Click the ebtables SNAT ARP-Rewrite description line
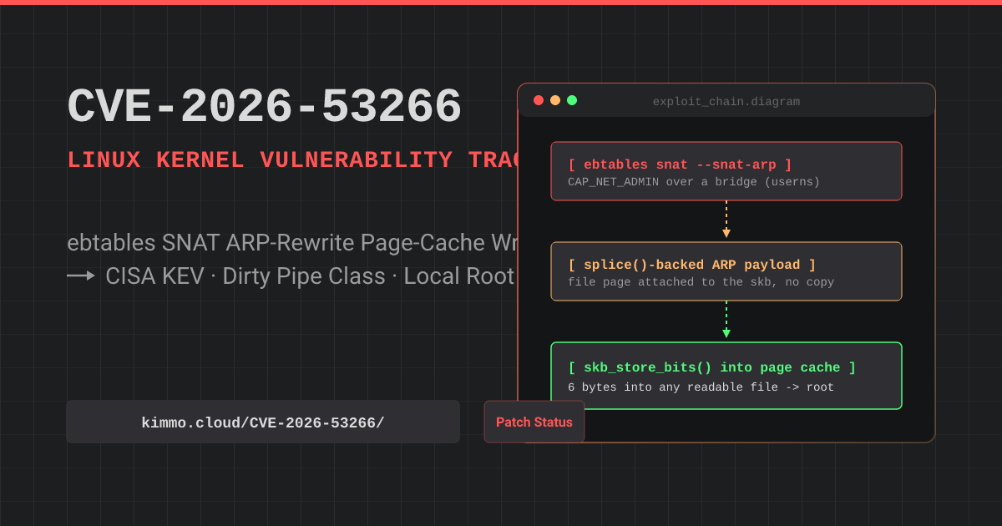The height and width of the screenshot is (526, 1002). 292,243
